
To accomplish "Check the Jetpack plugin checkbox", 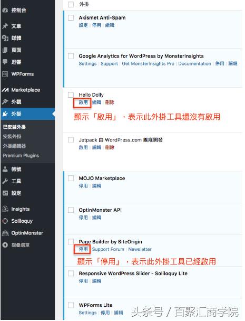I will tap(71, 140).
